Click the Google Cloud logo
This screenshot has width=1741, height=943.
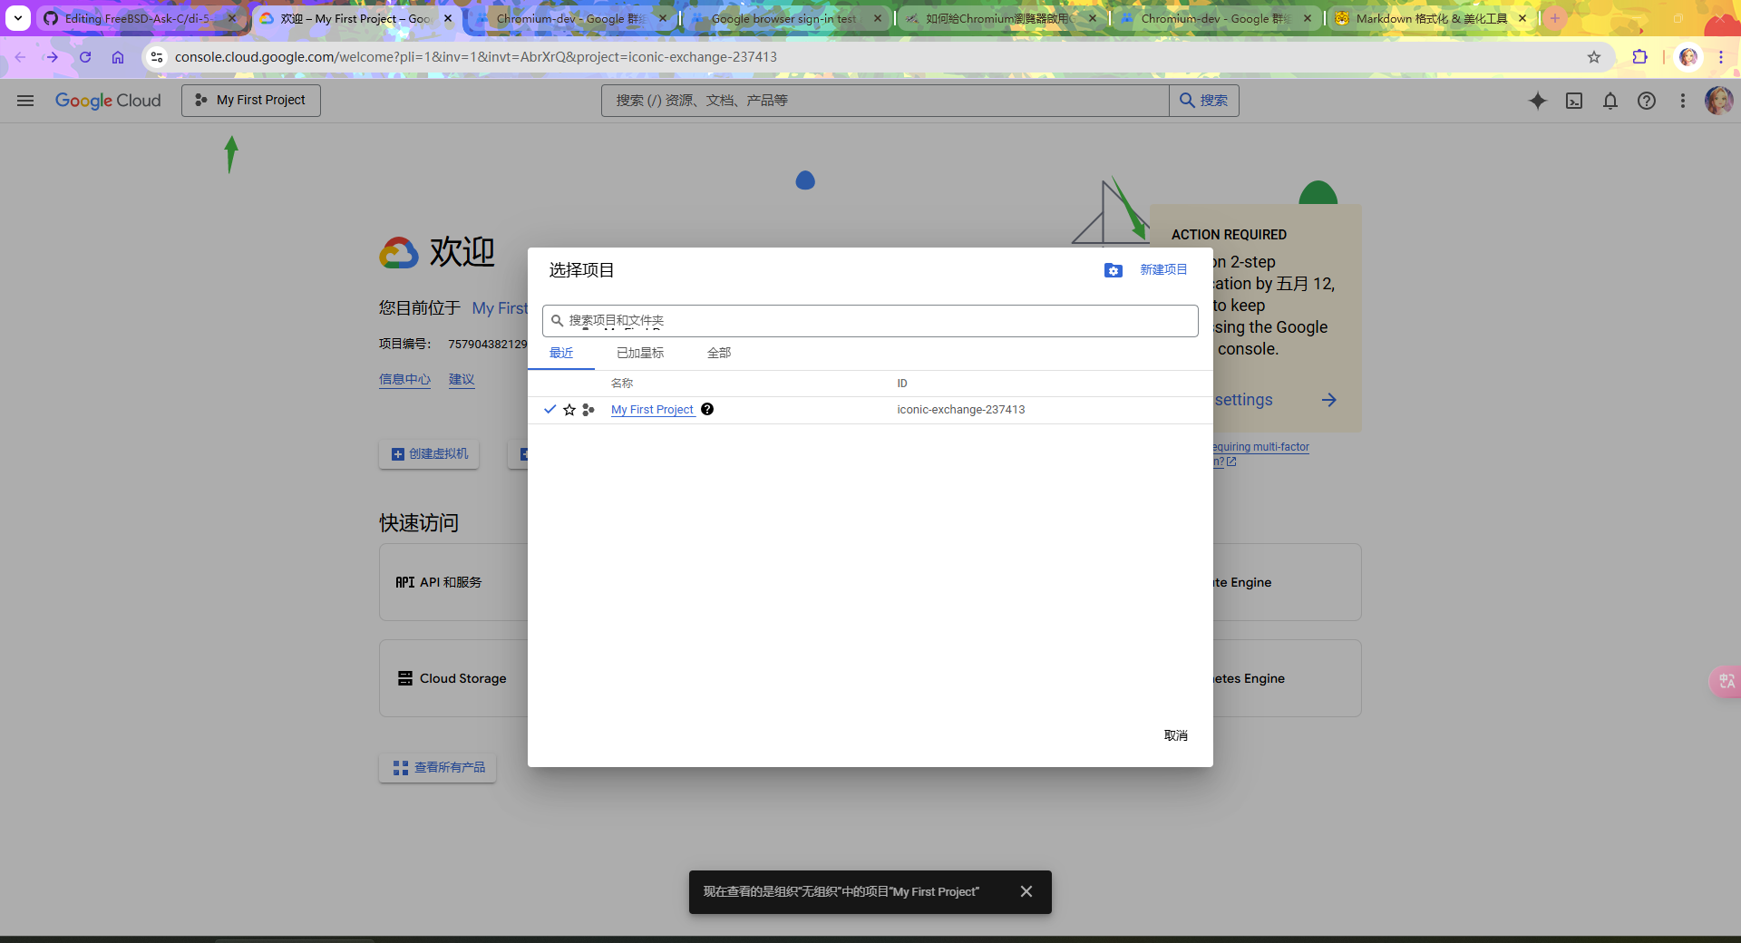pyautogui.click(x=108, y=101)
